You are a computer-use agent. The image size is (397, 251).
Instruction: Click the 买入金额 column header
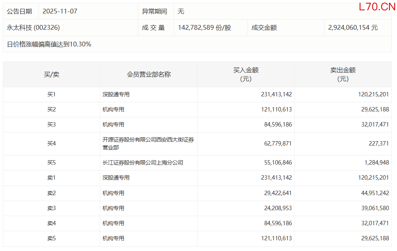(246, 75)
